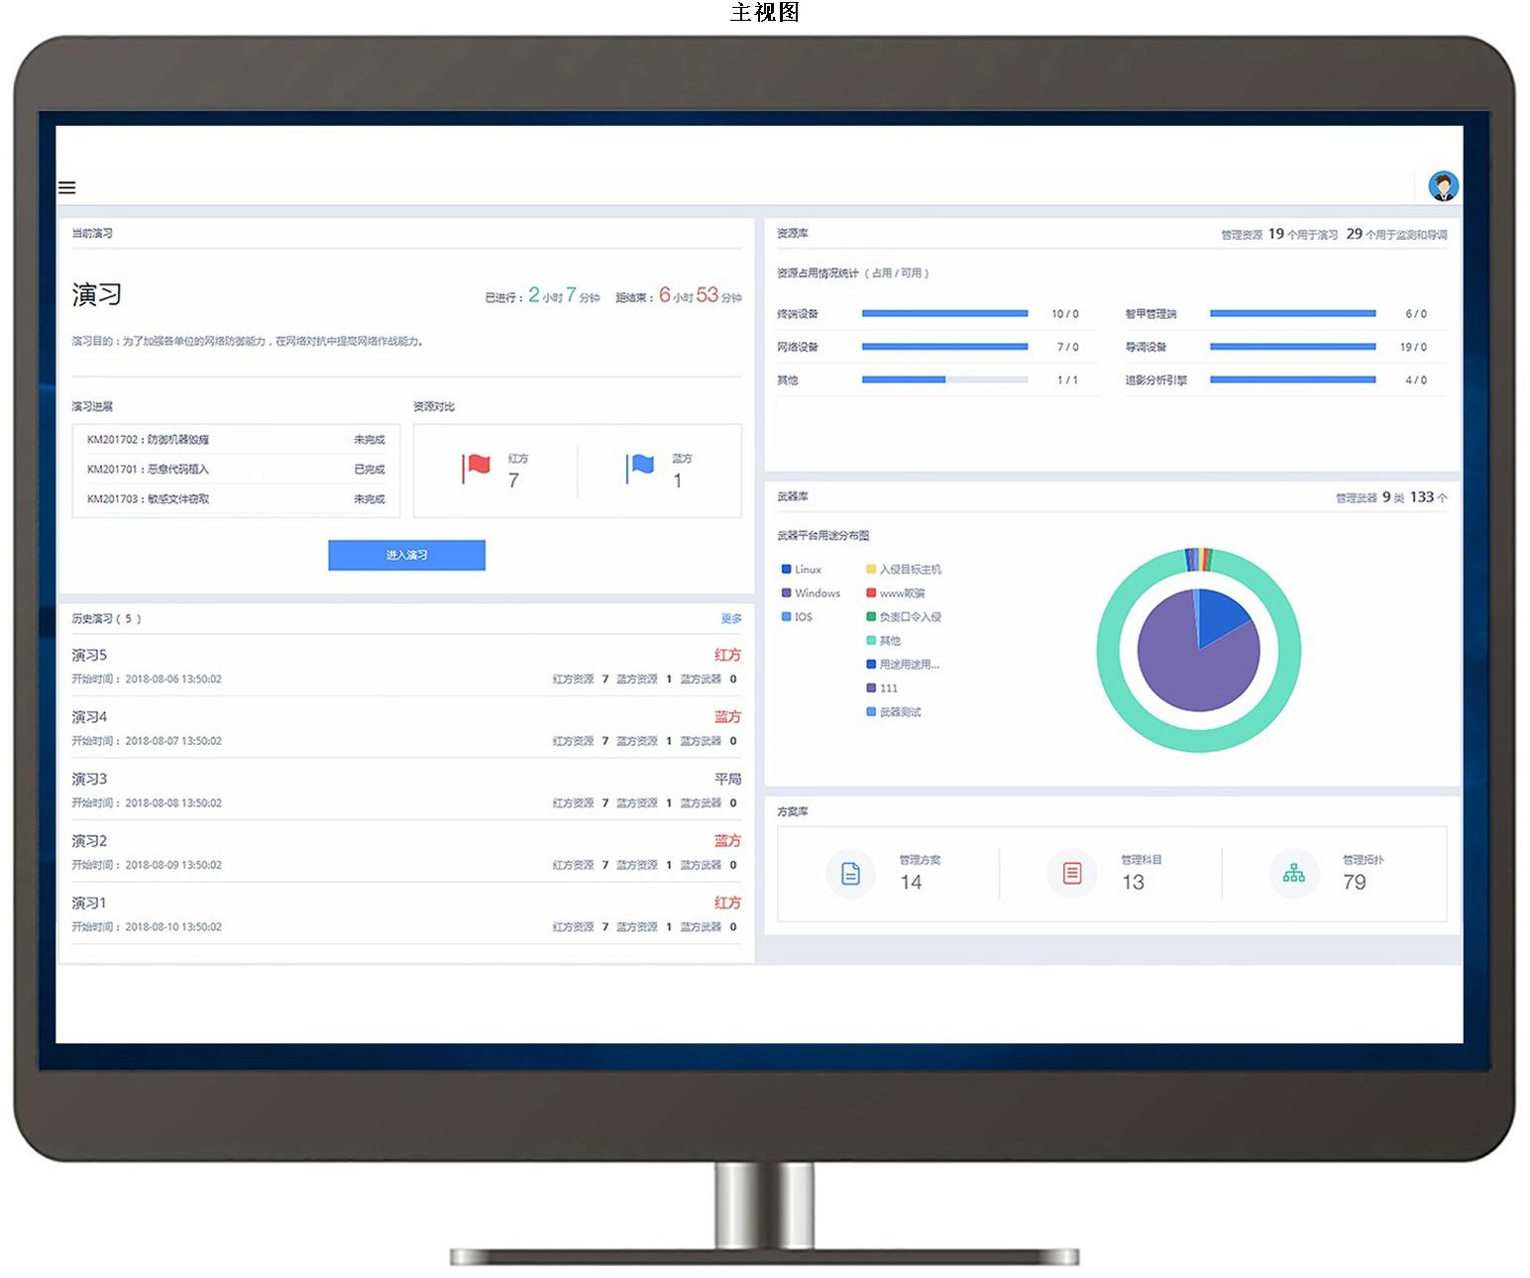Toggle the Windows legend swatch
Image resolution: width=1530 pixels, height=1278 pixels.
[787, 593]
